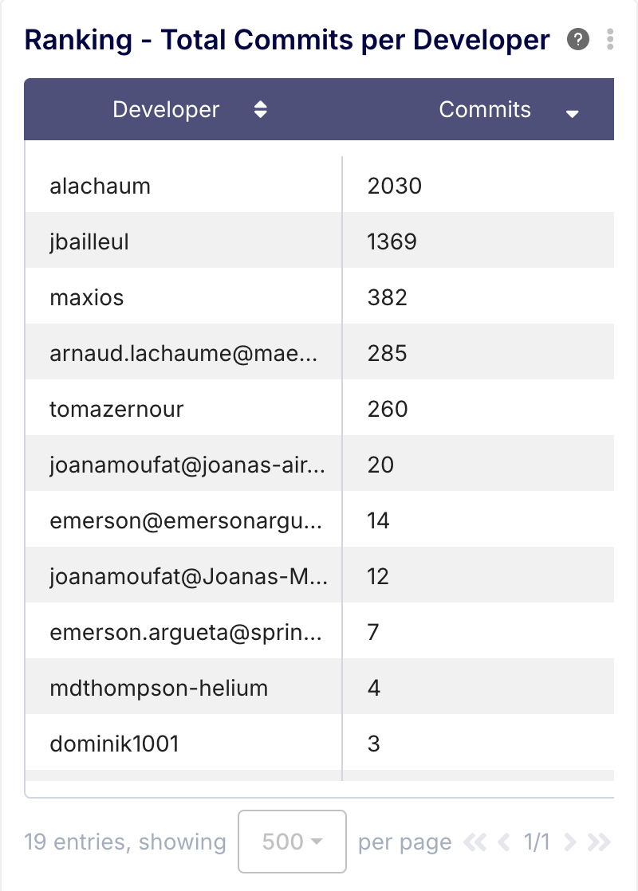638x891 pixels.
Task: Go to first page of results
Action: 475,842
